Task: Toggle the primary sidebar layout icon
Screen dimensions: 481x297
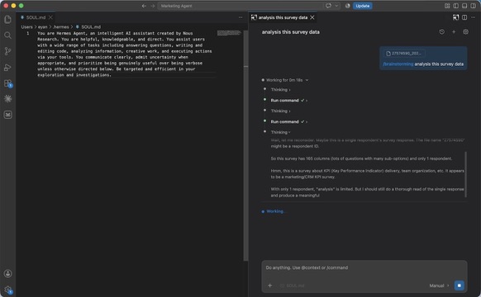Action: [x=456, y=6]
